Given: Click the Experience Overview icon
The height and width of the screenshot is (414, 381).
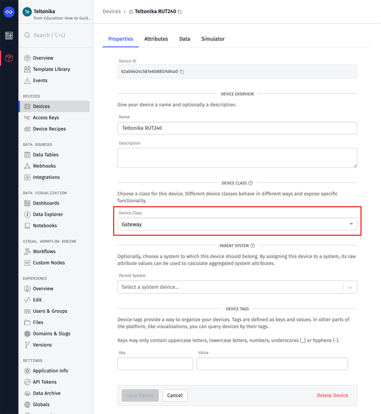Looking at the screenshot, I should point(27,288).
